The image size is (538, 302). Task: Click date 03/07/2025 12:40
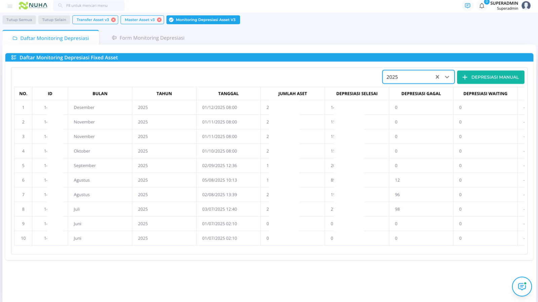coord(220,209)
